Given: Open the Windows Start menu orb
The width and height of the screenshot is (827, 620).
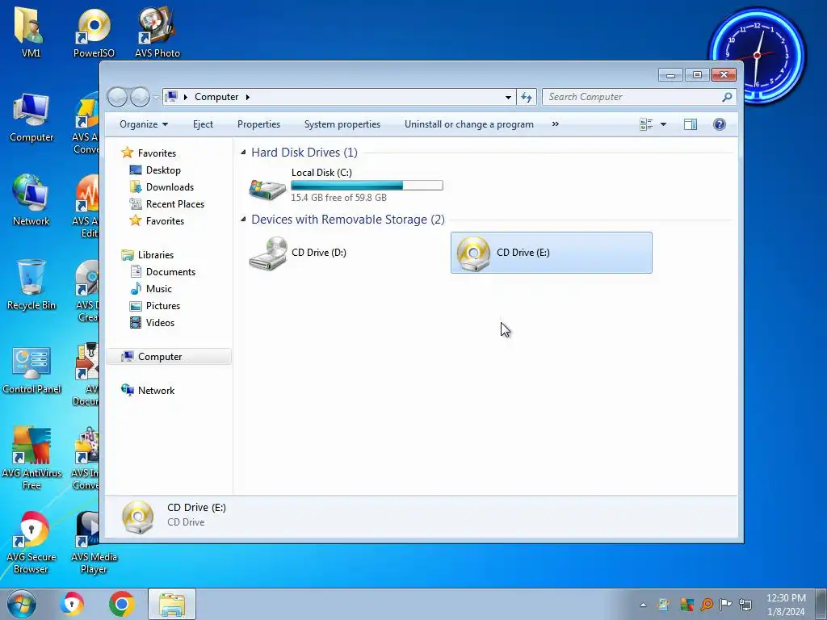Looking at the screenshot, I should pos(22,604).
